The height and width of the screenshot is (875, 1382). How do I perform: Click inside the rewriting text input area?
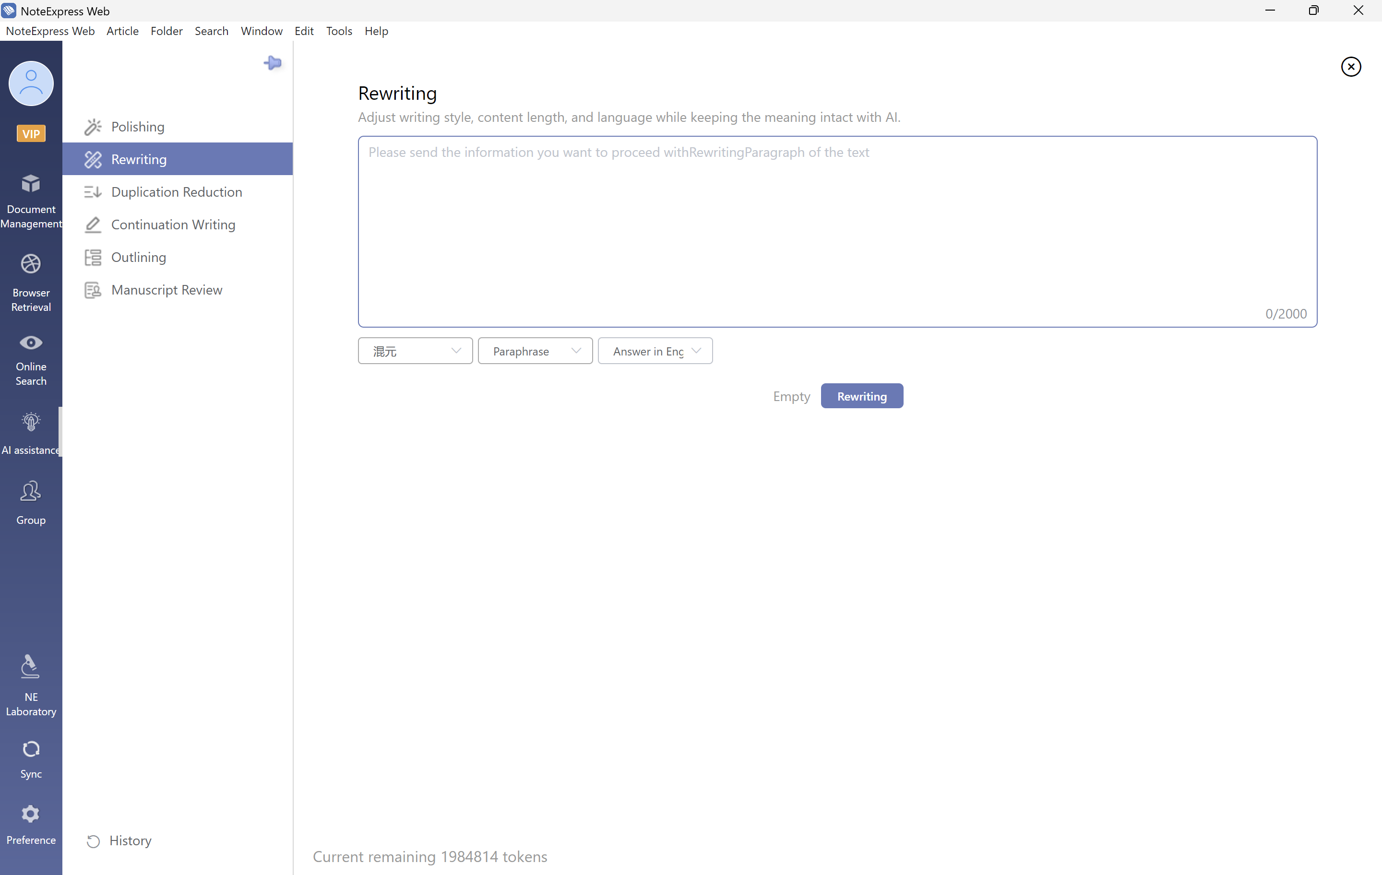(837, 231)
